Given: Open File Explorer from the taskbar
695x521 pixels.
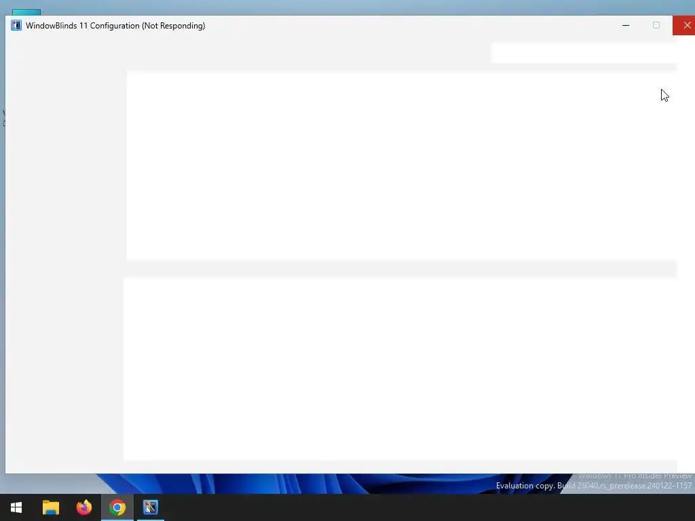Looking at the screenshot, I should click(50, 507).
